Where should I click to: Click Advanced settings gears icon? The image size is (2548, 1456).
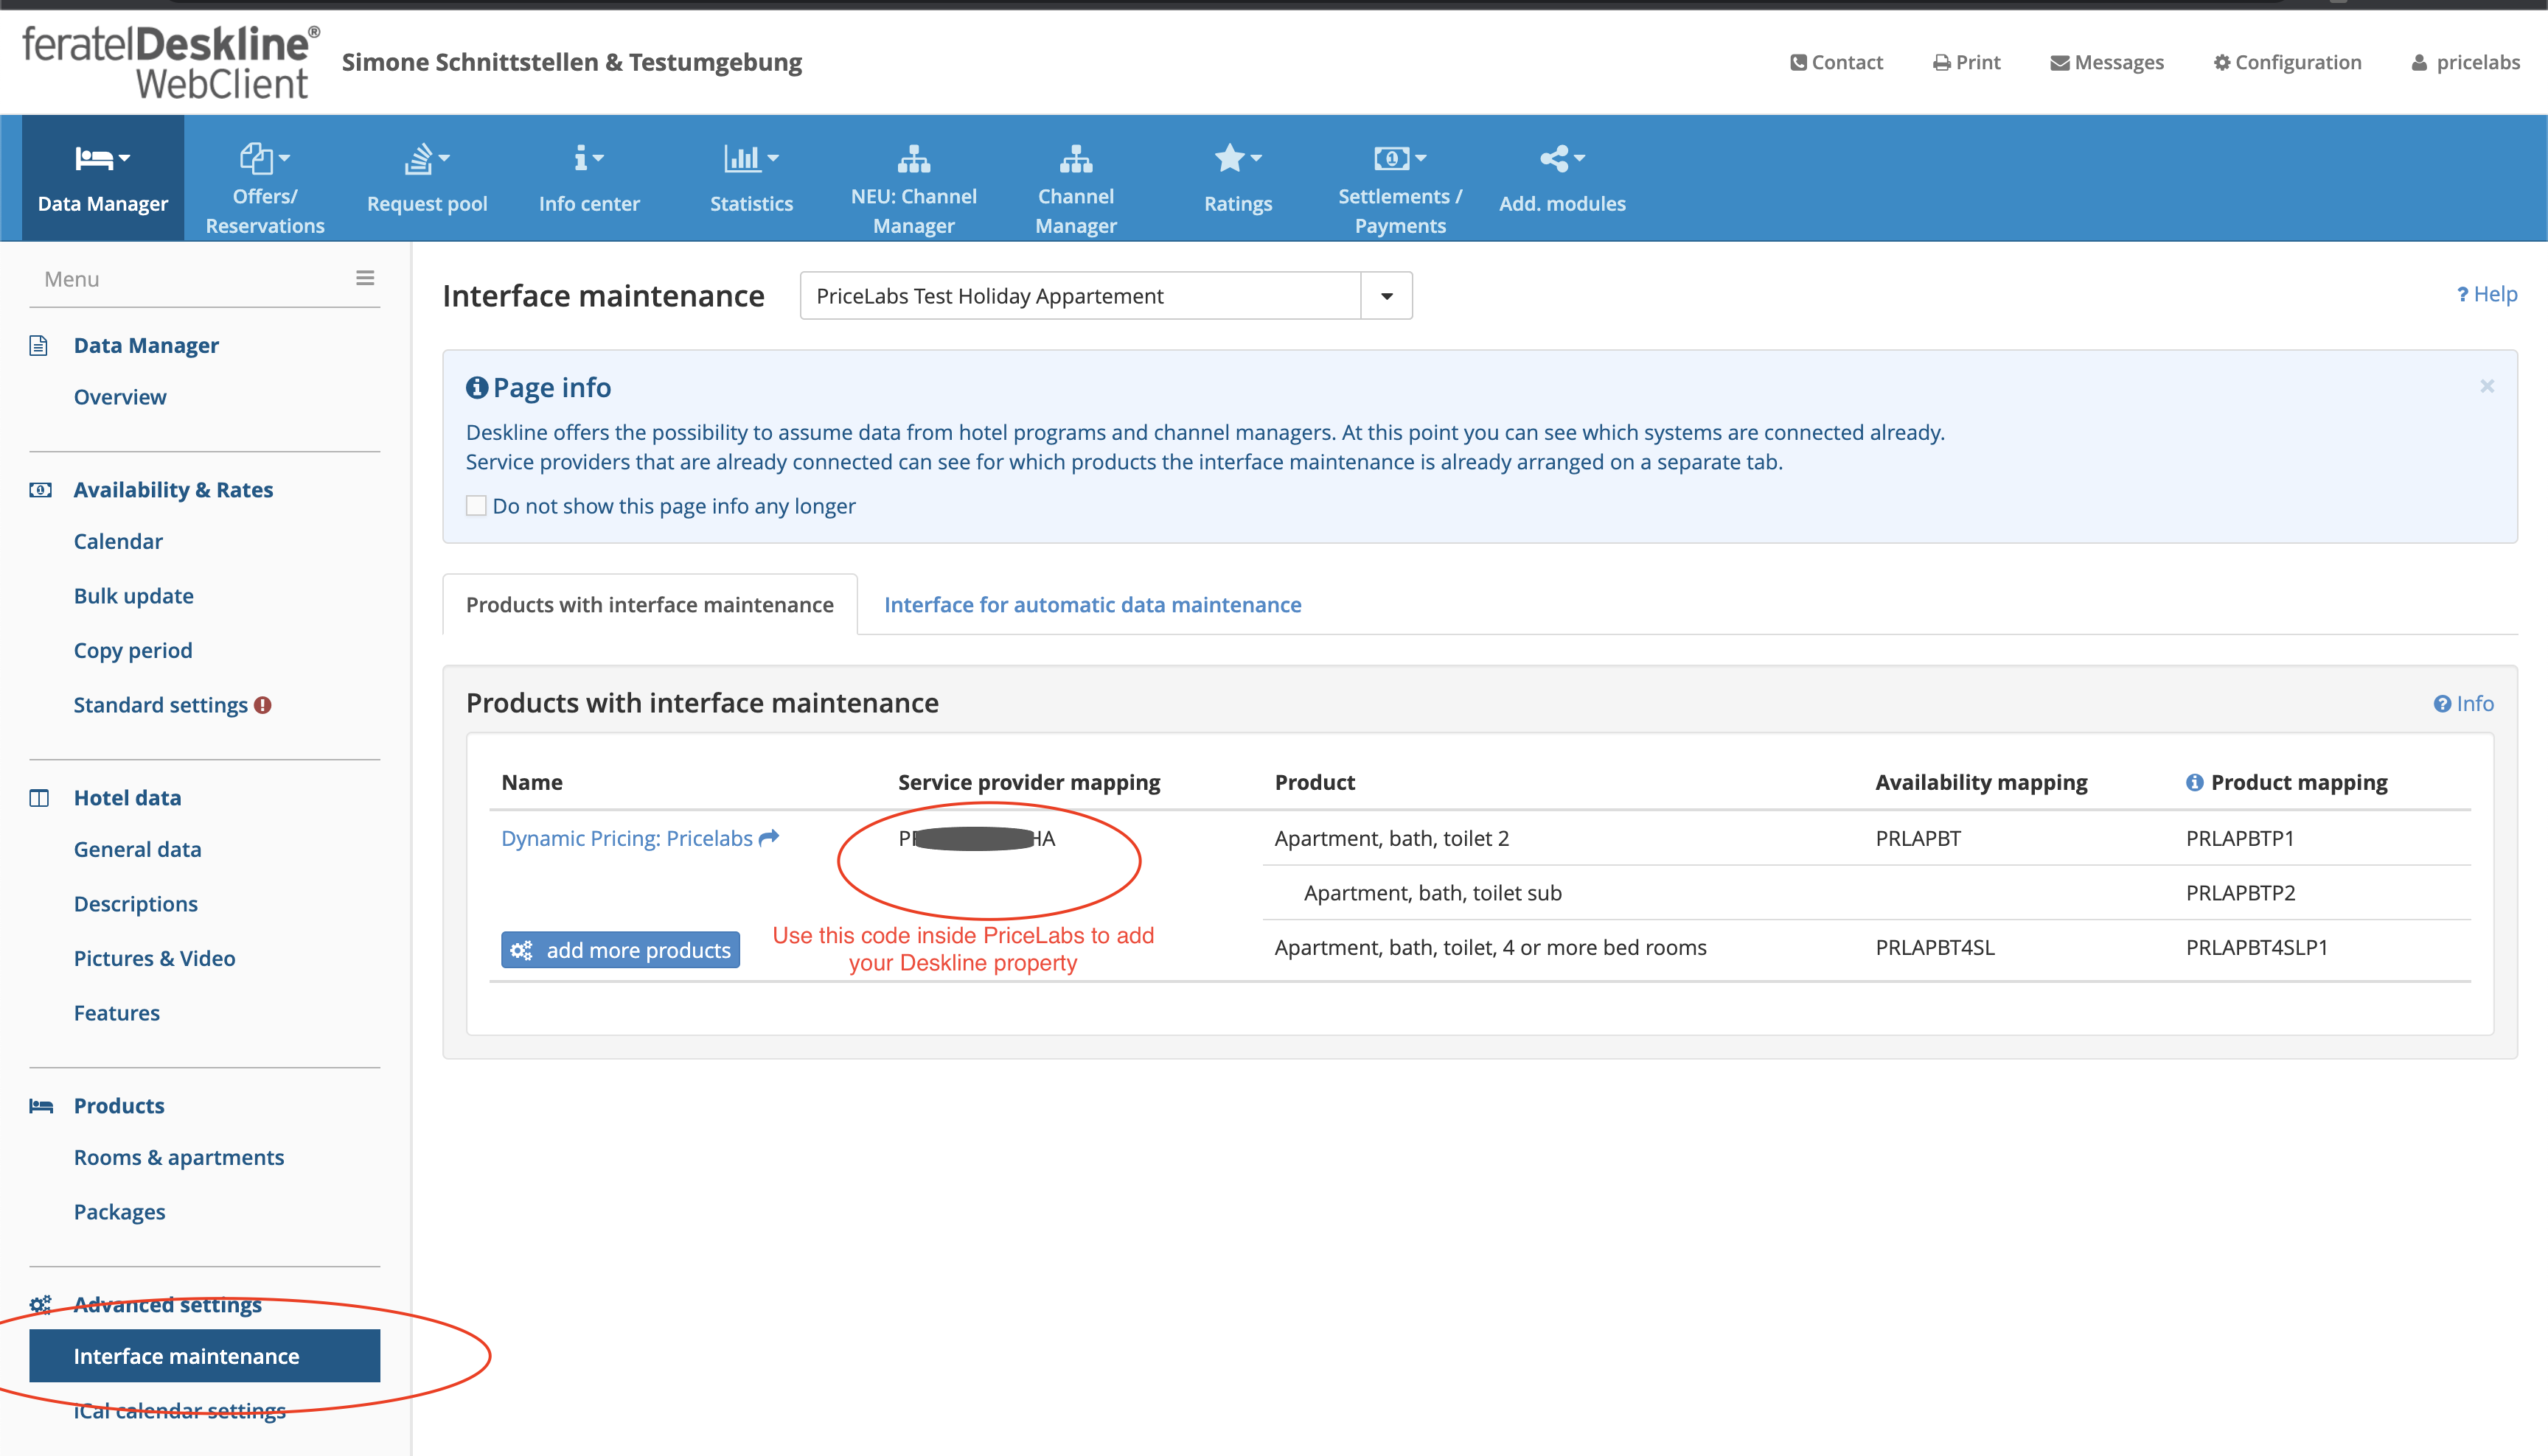pyautogui.click(x=40, y=1305)
